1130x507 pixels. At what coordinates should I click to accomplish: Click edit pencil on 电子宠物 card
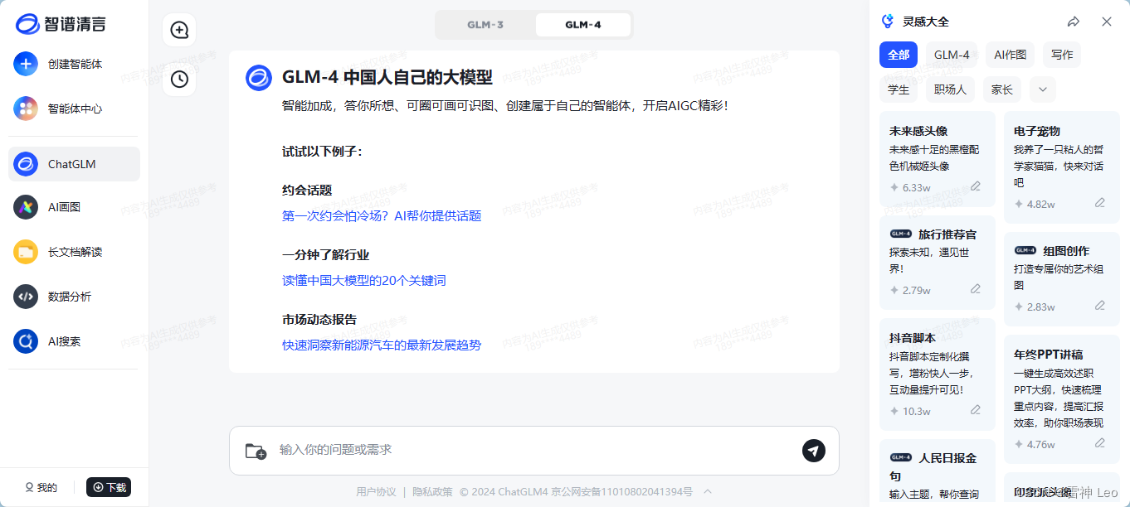click(x=1100, y=203)
